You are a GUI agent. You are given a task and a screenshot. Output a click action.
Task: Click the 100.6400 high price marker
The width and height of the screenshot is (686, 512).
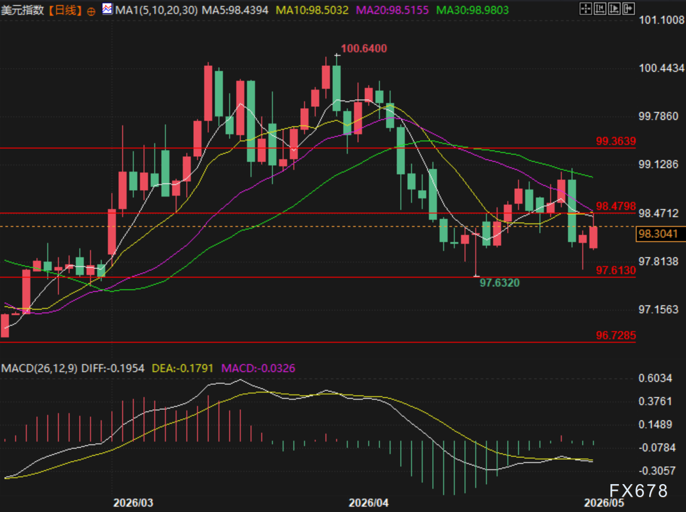[x=364, y=49]
